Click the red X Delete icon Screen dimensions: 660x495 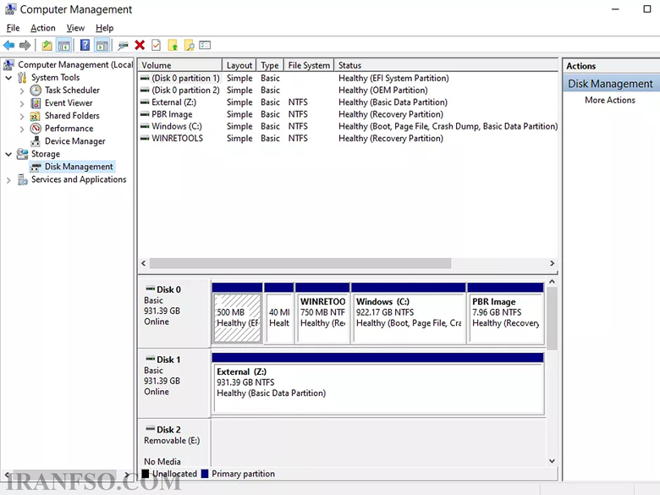coord(140,45)
